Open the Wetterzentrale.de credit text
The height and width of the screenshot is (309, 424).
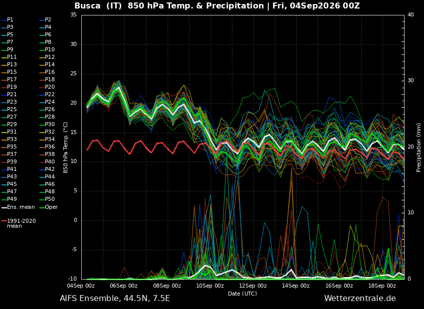360,299
